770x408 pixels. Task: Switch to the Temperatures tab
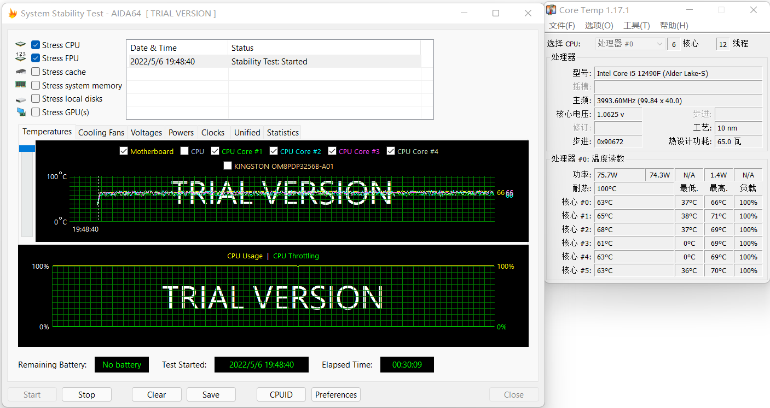47,132
